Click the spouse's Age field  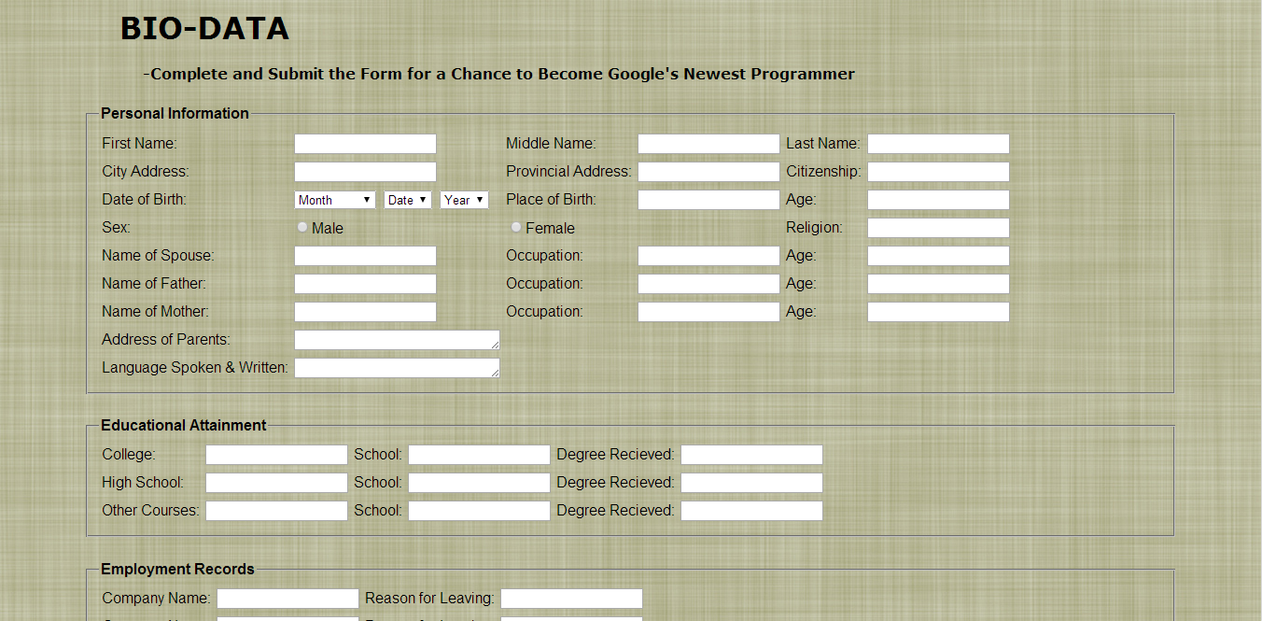coord(938,256)
